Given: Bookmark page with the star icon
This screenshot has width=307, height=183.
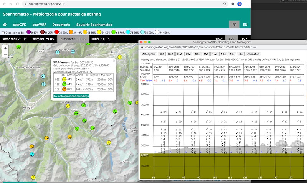Looking at the screenshot, I should [224, 4].
